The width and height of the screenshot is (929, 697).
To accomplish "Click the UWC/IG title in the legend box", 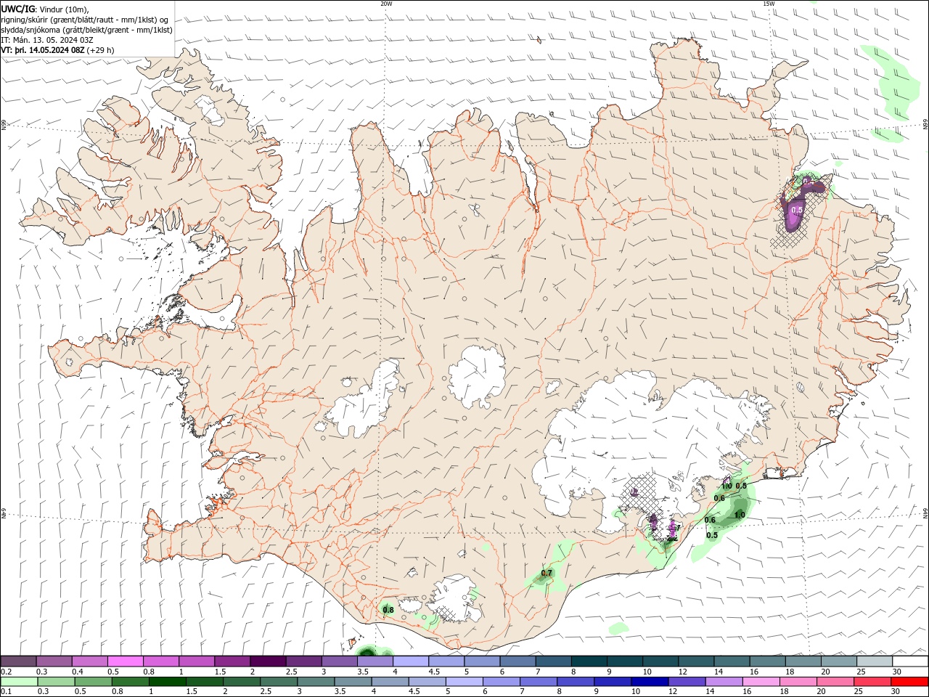I will coord(17,9).
